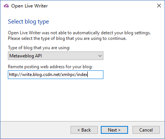Screen dimensions: 165x139
Task: Click the 'Open Live Writer' window title text
Action: point(29,6)
